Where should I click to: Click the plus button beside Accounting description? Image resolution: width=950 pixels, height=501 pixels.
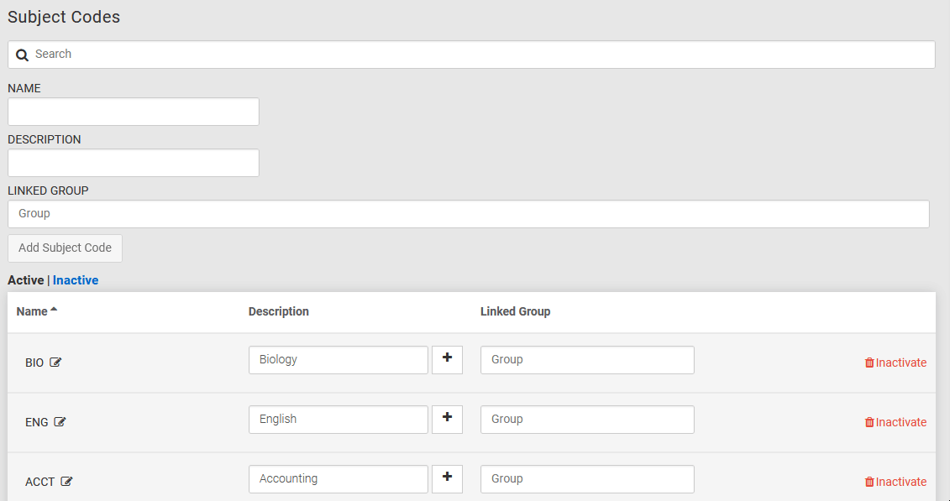coord(447,478)
